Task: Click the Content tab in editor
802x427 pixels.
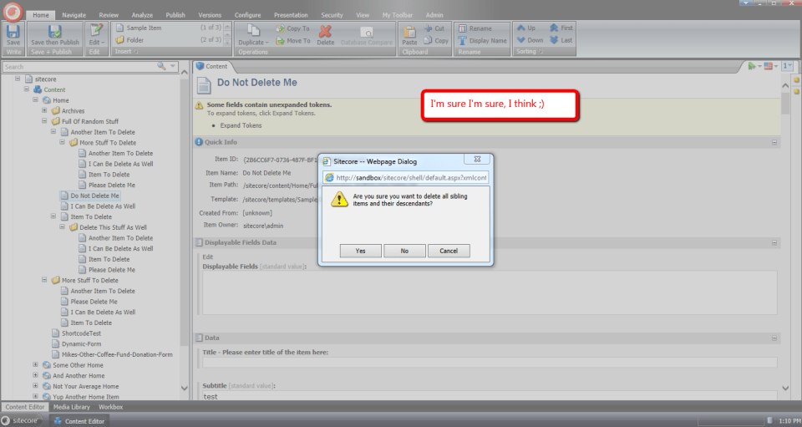Action: pos(211,67)
